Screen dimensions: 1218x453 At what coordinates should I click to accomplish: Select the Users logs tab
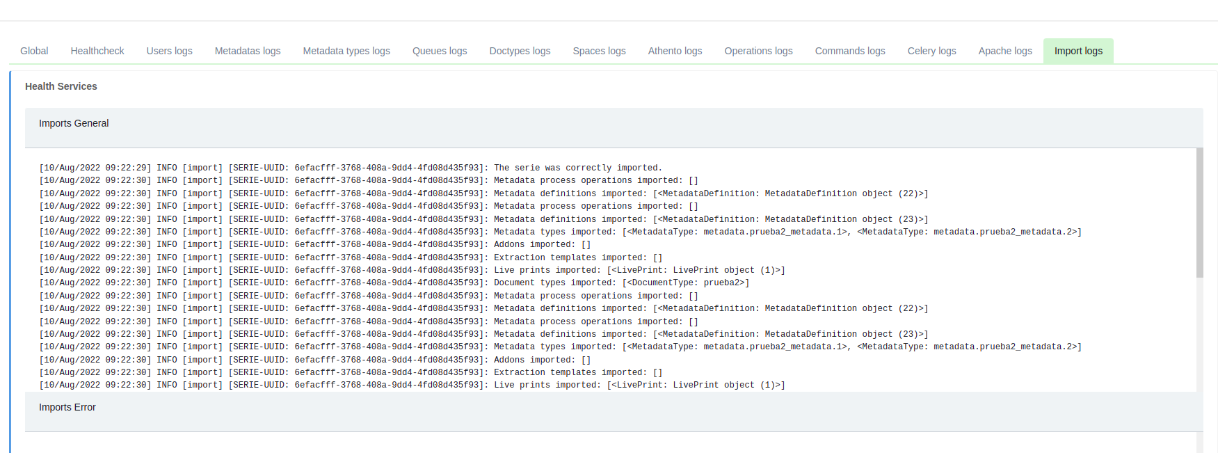click(x=169, y=51)
